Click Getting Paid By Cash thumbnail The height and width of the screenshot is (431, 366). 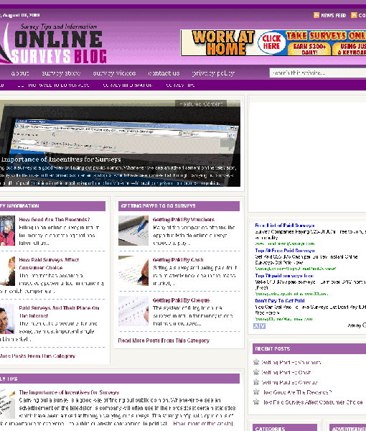click(x=133, y=271)
